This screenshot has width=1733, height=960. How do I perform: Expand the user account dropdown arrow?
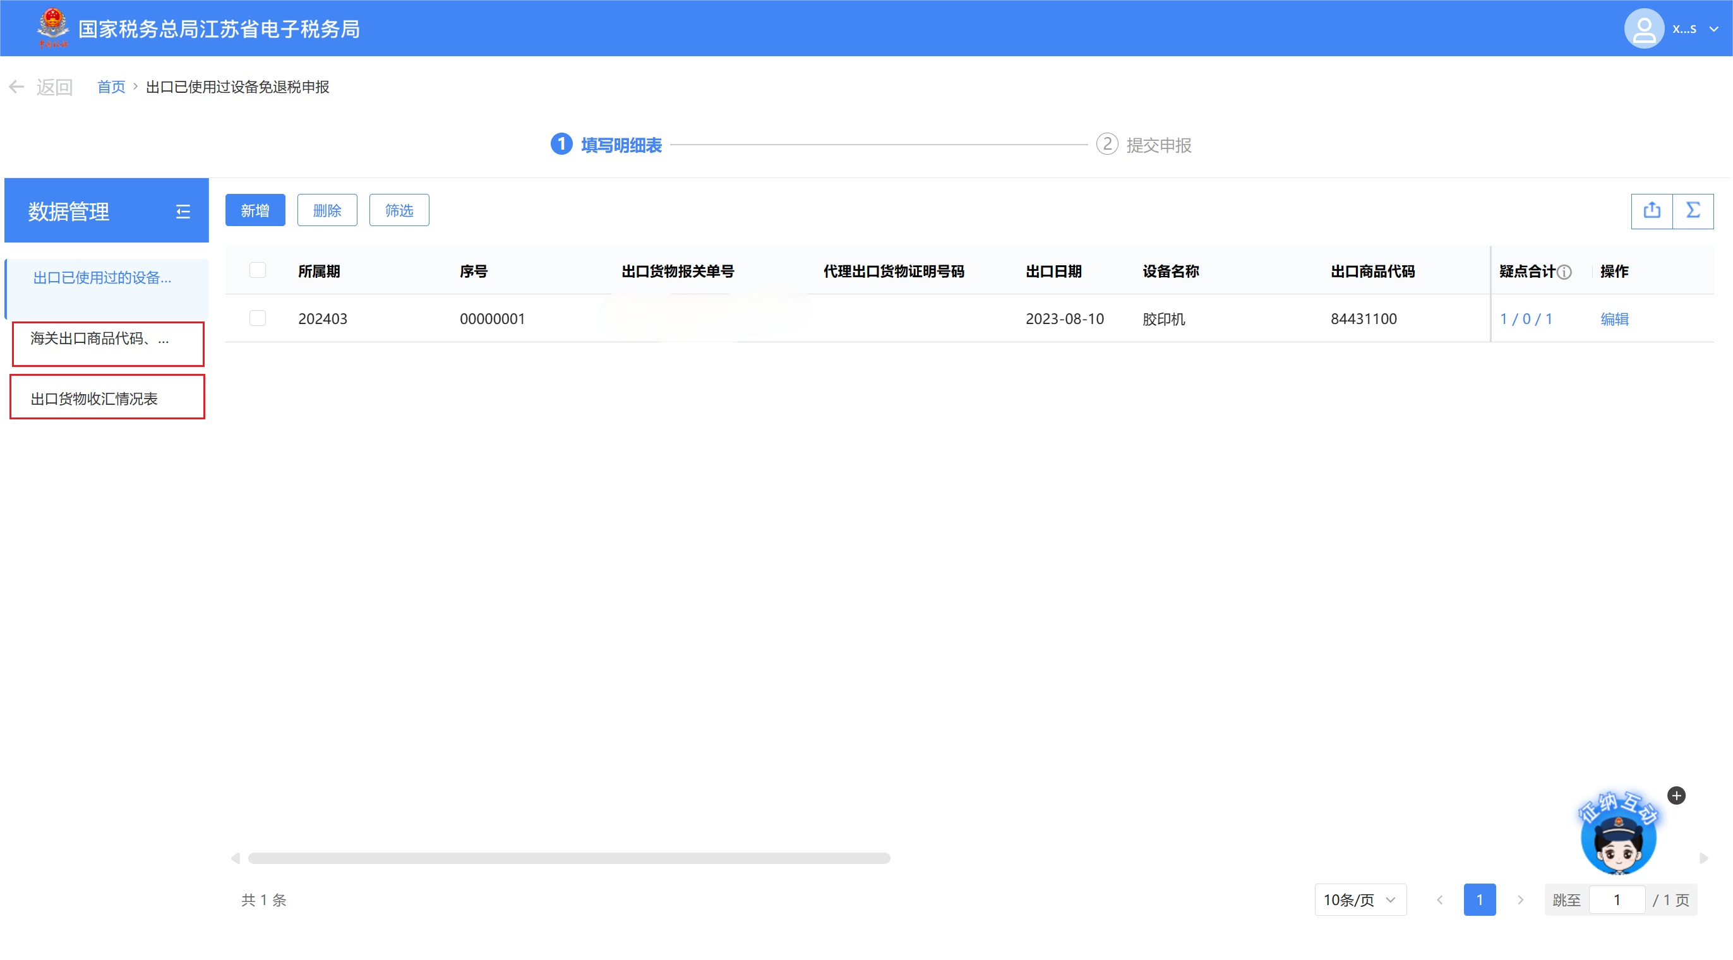coord(1714,29)
